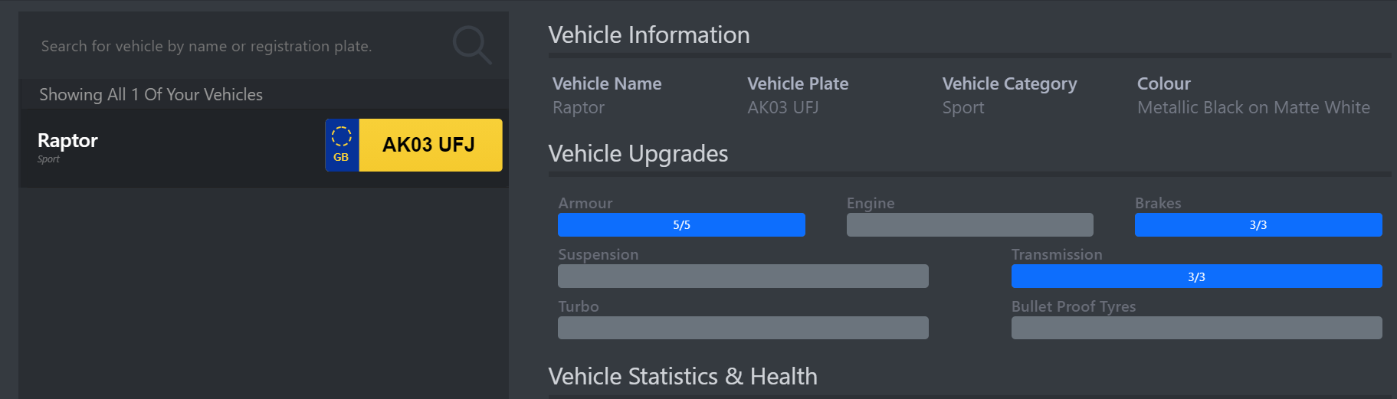Click the empty Suspension upgrade bar

[x=743, y=276]
